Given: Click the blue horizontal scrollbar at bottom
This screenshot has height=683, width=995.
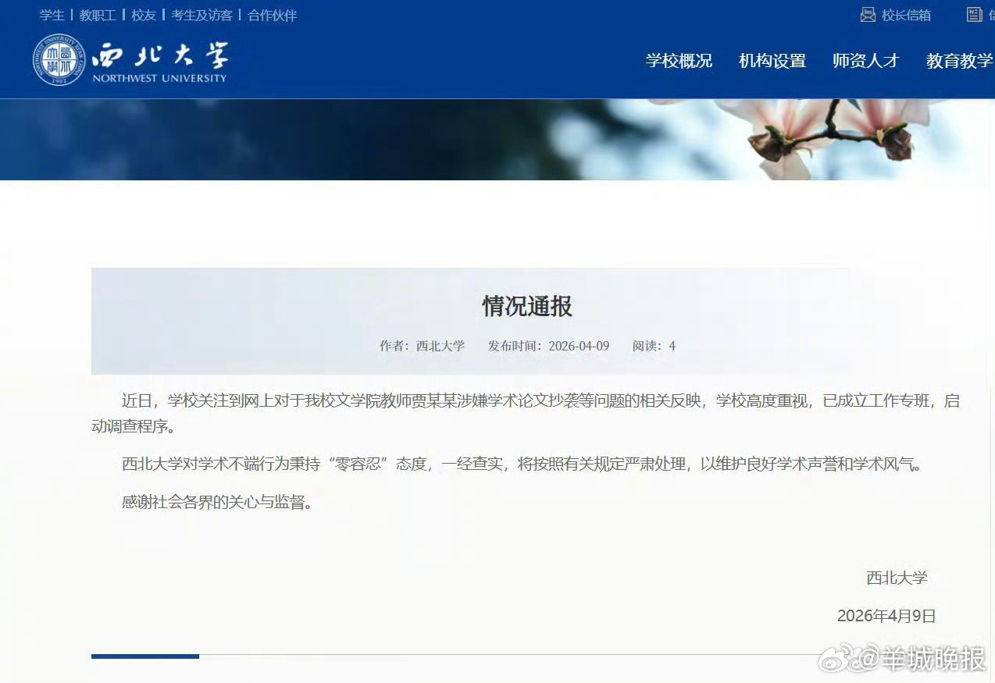Looking at the screenshot, I should point(144,656).
